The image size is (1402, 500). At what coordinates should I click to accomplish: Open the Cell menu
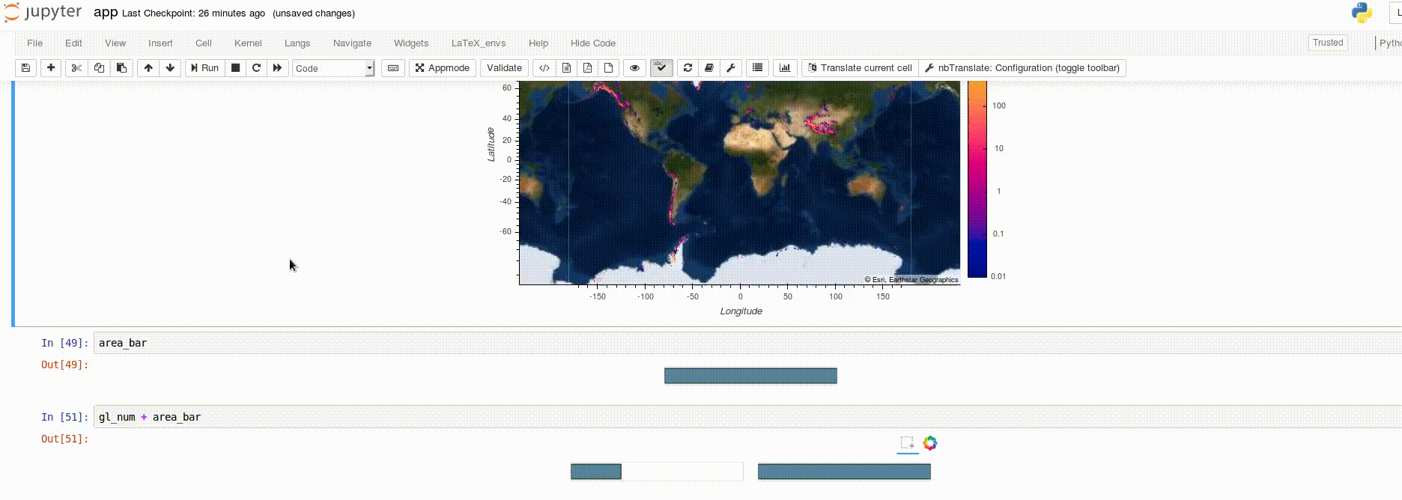pos(204,43)
